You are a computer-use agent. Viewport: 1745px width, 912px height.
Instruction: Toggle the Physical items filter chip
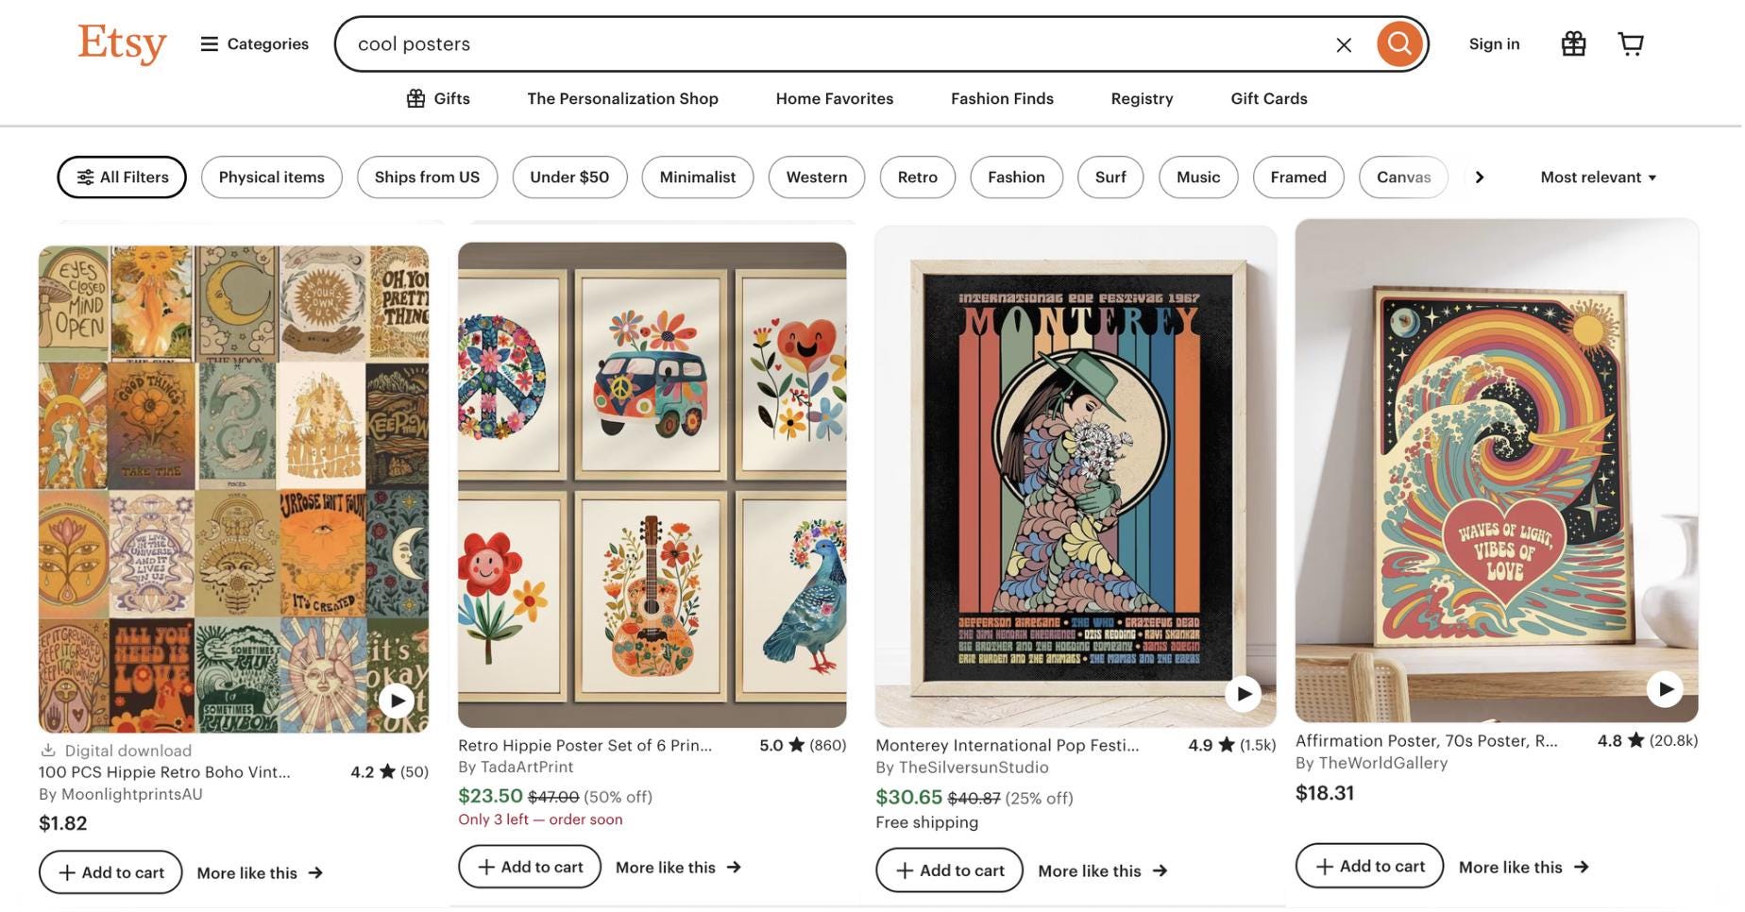pyautogui.click(x=271, y=177)
